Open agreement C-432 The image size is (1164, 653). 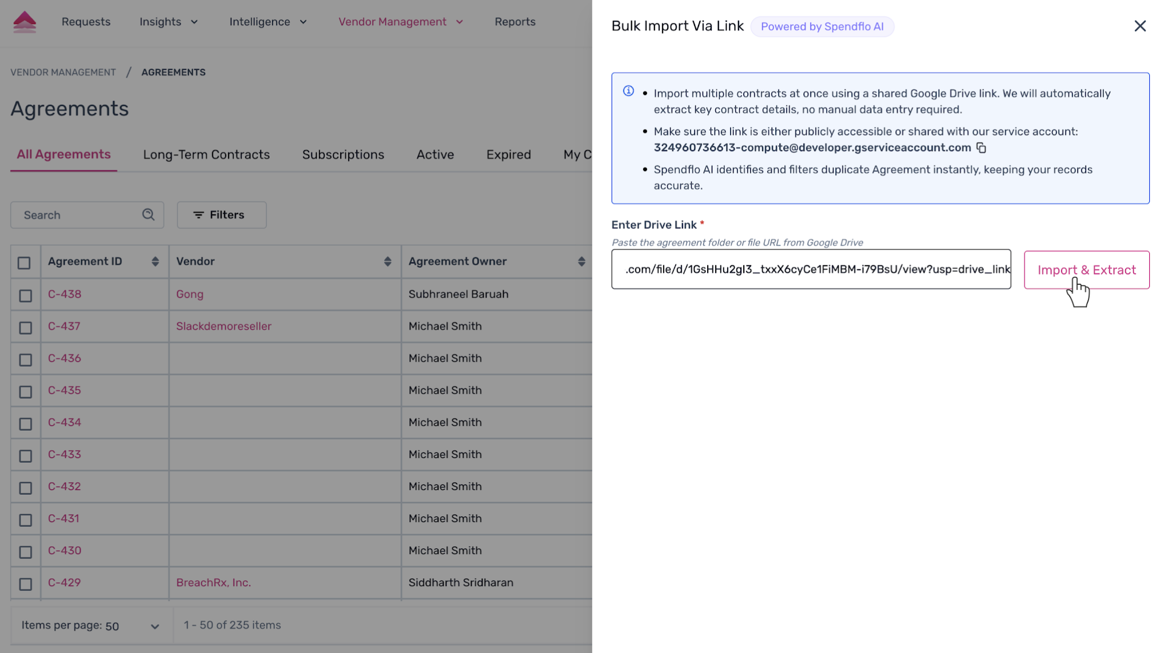(65, 486)
